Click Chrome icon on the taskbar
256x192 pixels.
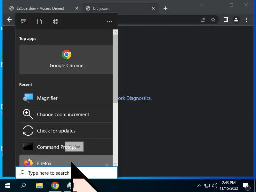pyautogui.click(x=55, y=186)
